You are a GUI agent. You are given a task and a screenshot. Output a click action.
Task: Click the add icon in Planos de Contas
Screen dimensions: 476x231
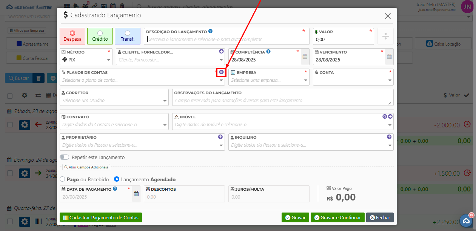click(x=221, y=72)
